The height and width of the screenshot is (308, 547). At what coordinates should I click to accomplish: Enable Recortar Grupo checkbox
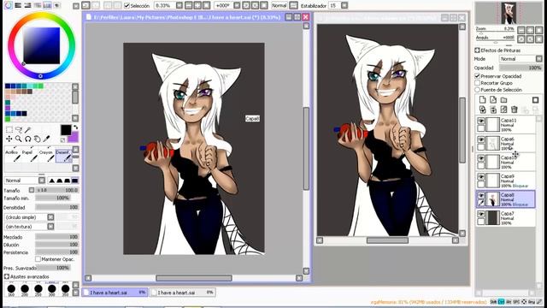click(x=478, y=83)
